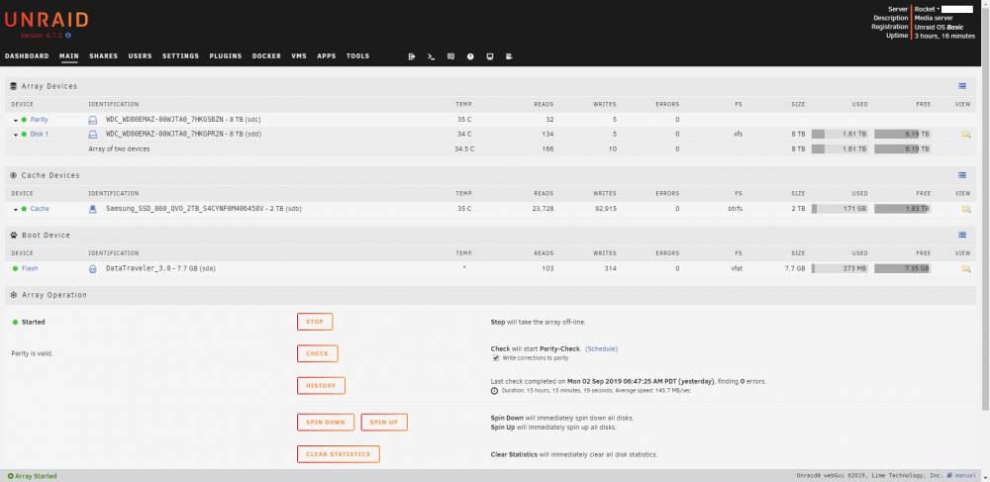Click the 'Array of two devices' text

120,149
